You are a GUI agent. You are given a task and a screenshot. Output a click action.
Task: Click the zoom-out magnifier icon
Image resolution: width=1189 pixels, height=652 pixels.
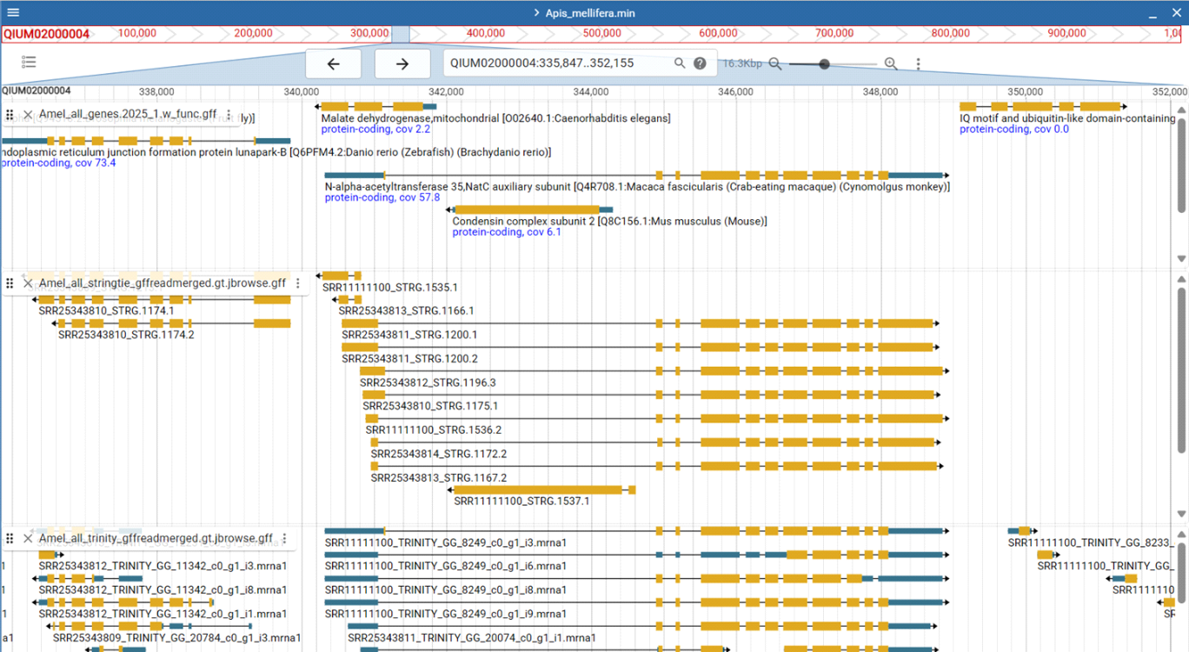(775, 63)
